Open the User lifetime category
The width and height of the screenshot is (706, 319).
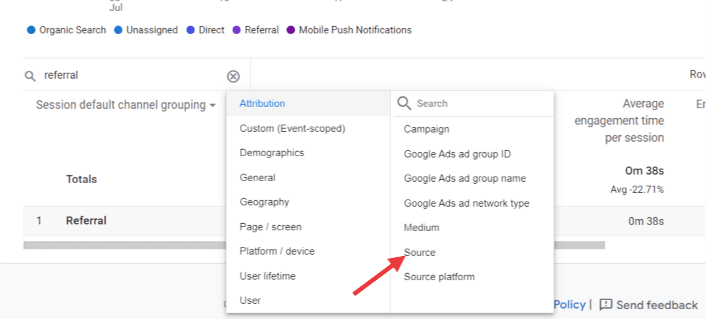[309, 276]
